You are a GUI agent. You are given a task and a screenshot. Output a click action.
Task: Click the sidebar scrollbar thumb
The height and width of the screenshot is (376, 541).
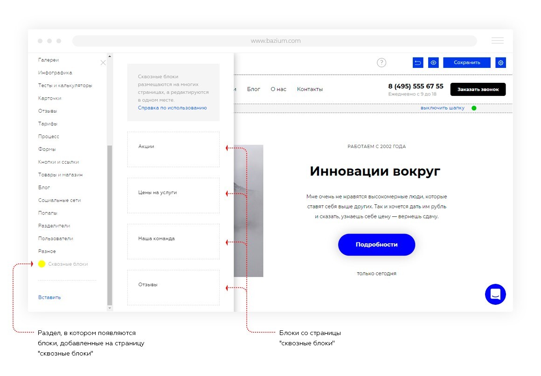(x=110, y=225)
